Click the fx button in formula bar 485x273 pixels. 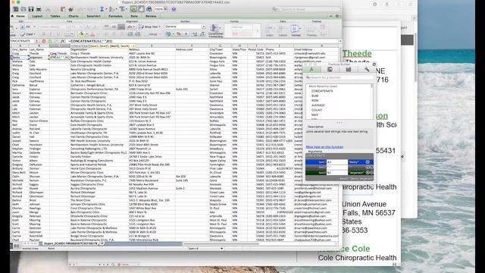pos(62,41)
